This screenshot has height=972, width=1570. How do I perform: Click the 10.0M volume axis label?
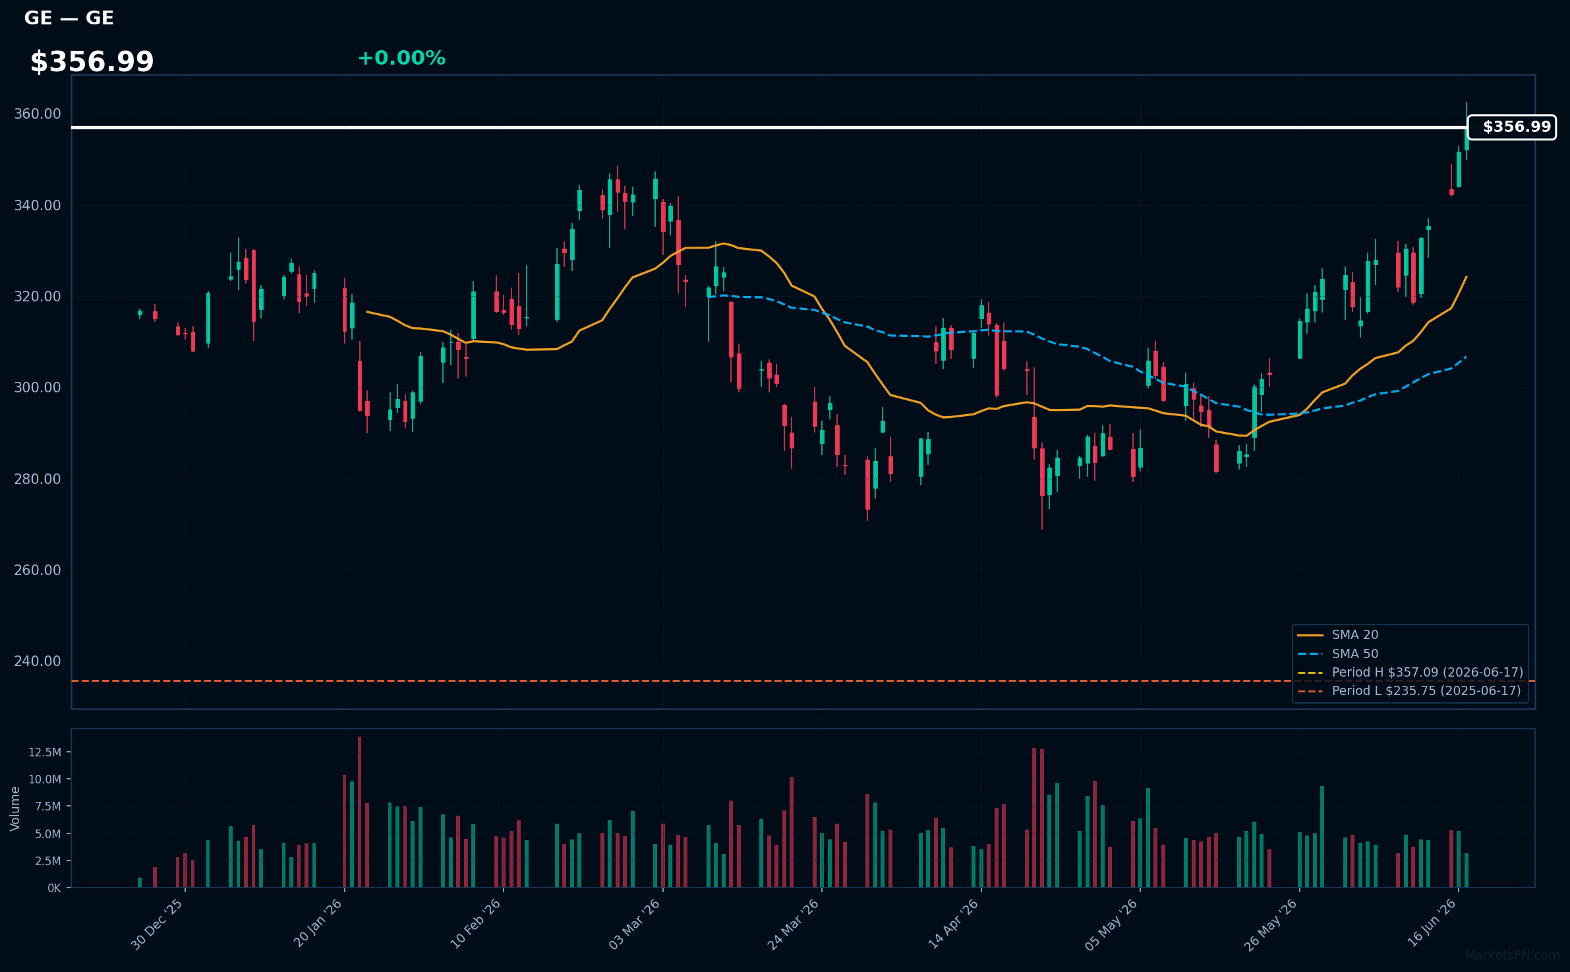45,779
